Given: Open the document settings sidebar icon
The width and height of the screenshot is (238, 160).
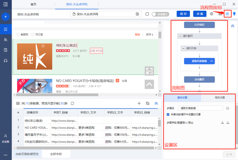Looking at the screenshot, I should tap(6, 50).
